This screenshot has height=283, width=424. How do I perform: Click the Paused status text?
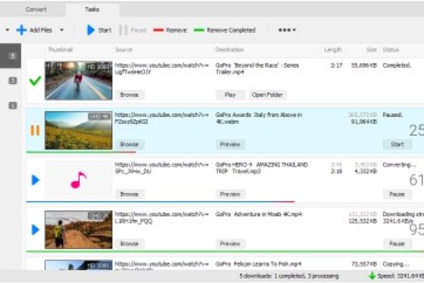point(393,115)
